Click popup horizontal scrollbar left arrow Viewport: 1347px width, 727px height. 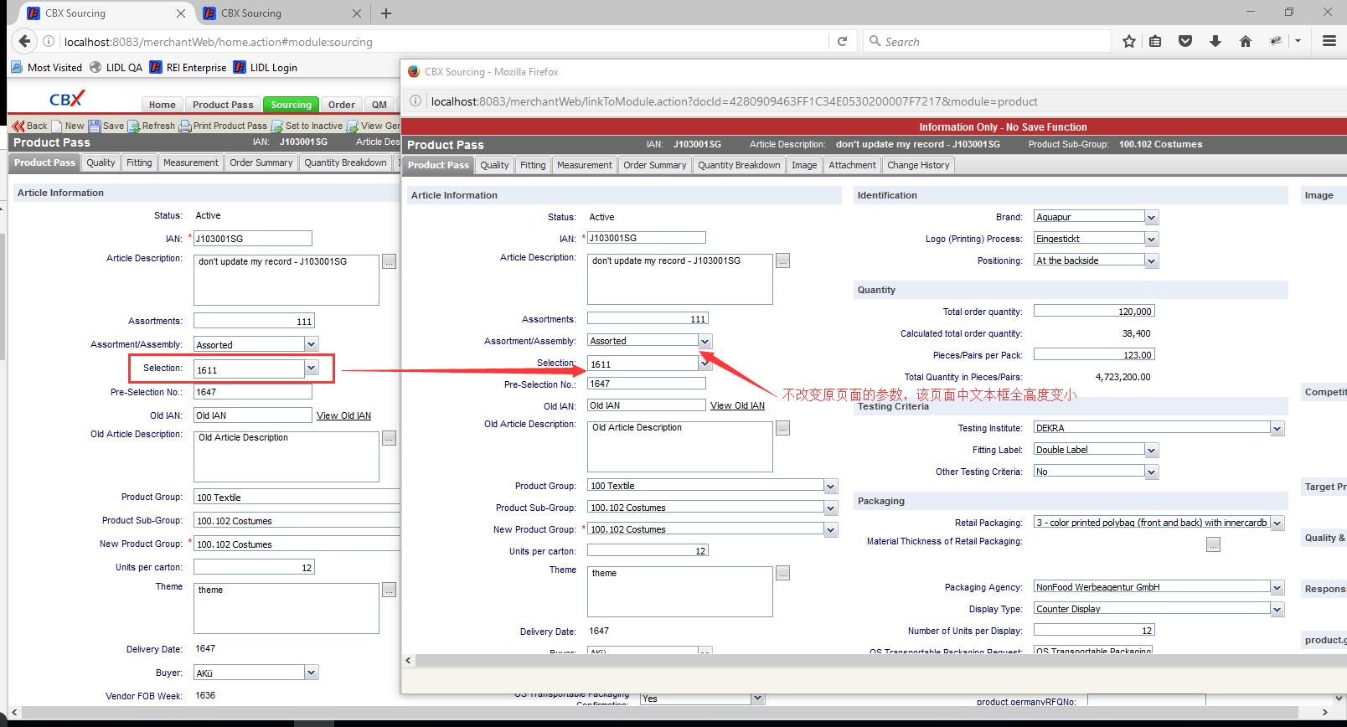click(x=408, y=661)
